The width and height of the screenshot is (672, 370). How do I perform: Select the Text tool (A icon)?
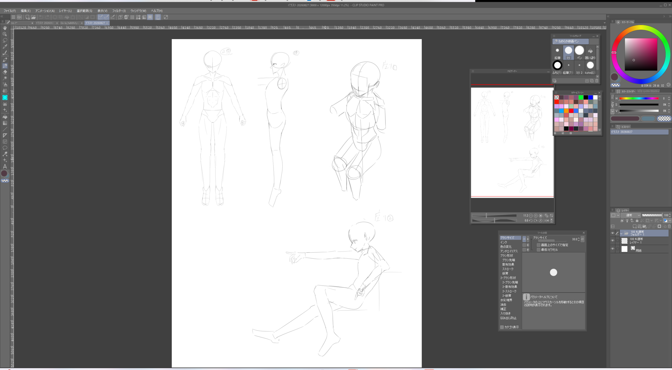5,166
